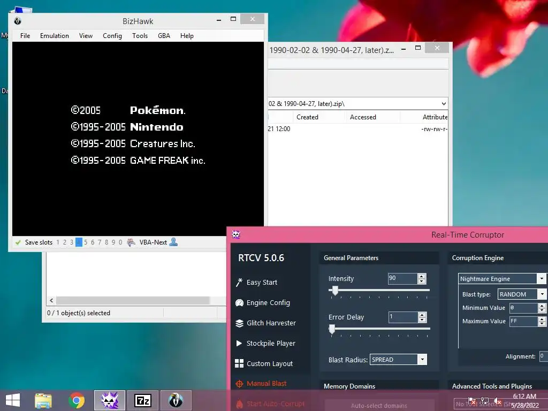The height and width of the screenshot is (411, 548).
Task: Increase Intensity with the up spinner arrow
Action: (x=422, y=276)
